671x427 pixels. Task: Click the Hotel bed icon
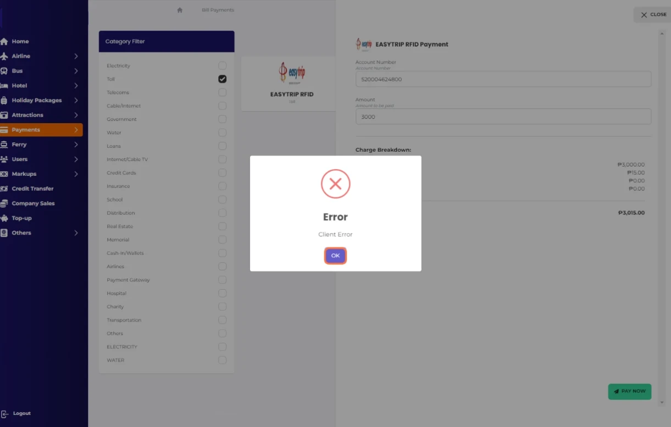4,86
